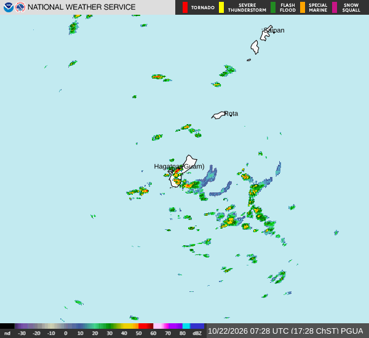Click the 80 value on dBZ scale
369x338 pixels.
183,333
